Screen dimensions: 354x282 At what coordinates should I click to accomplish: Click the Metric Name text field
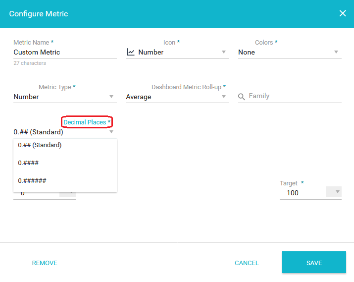65,52
